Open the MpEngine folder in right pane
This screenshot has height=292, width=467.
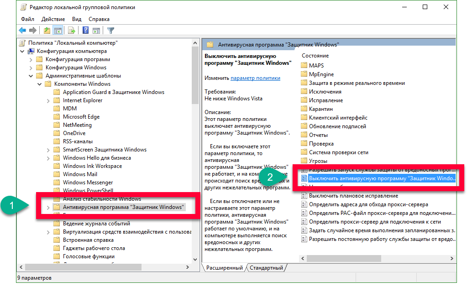(x=321, y=74)
